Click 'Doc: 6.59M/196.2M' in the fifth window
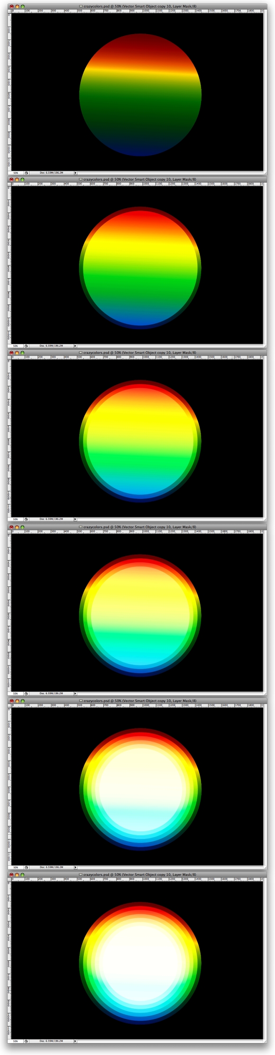The height and width of the screenshot is (1055, 275). pyautogui.click(x=51, y=867)
